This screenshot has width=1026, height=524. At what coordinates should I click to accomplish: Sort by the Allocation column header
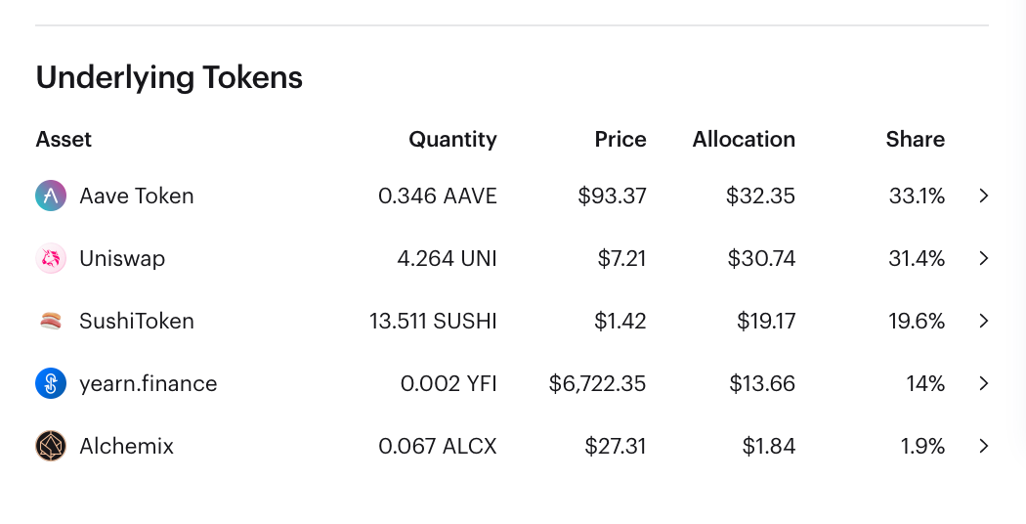(x=744, y=139)
